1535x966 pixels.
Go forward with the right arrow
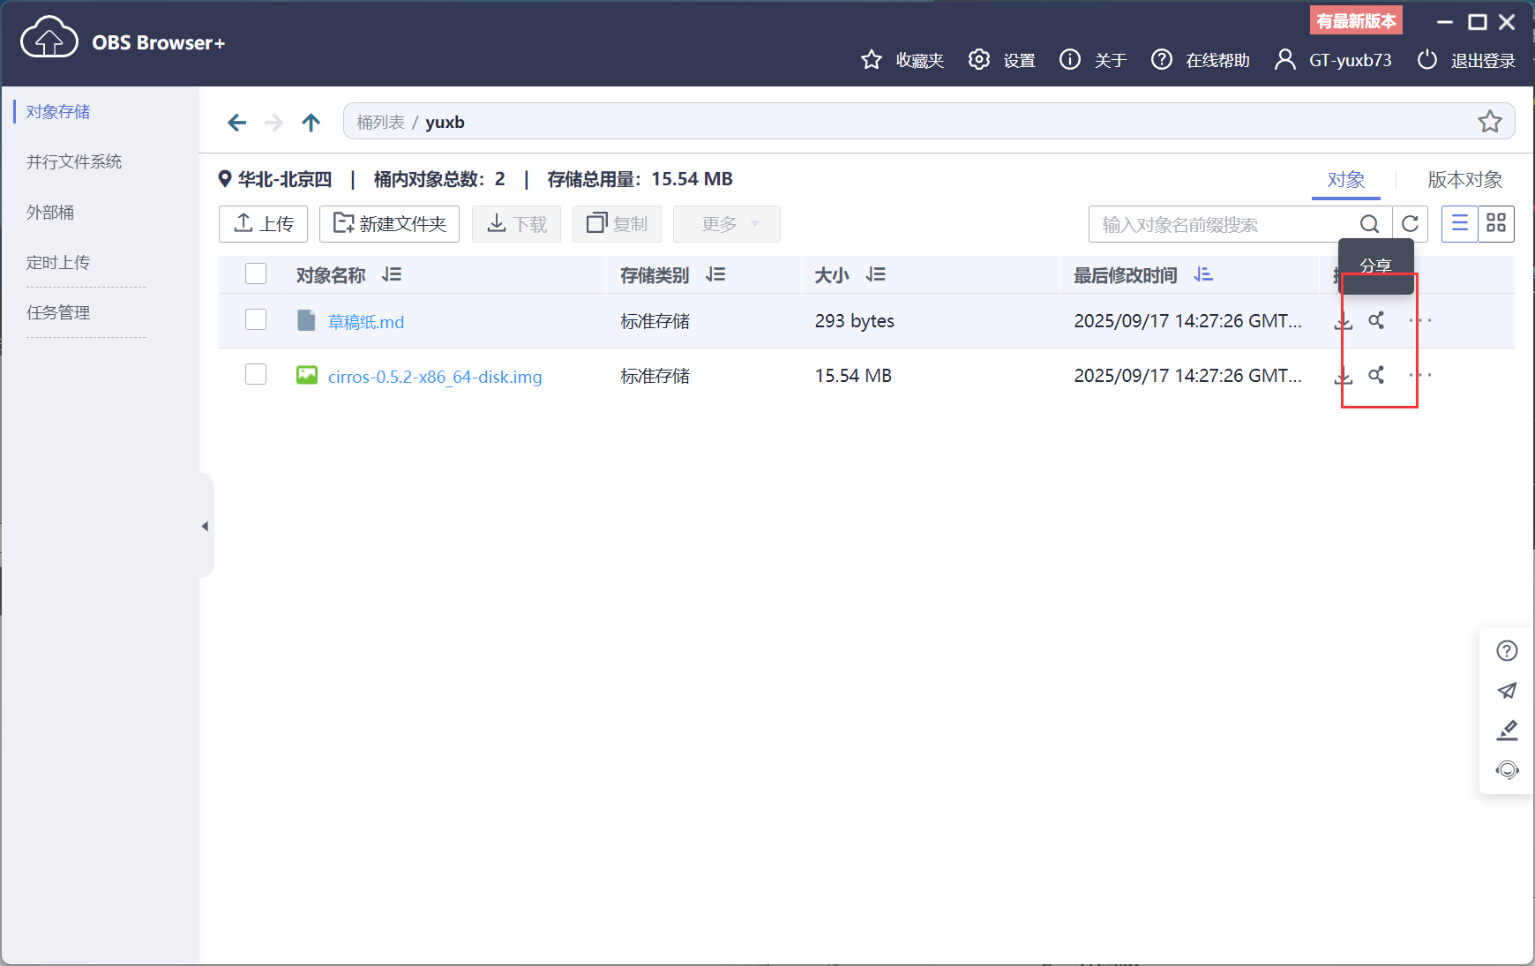(273, 122)
